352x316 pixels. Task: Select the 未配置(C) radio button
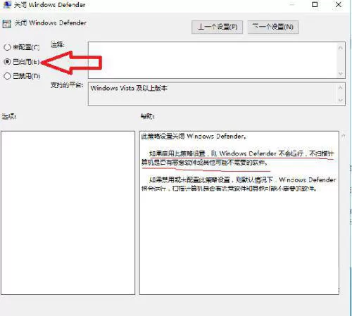pos(7,47)
